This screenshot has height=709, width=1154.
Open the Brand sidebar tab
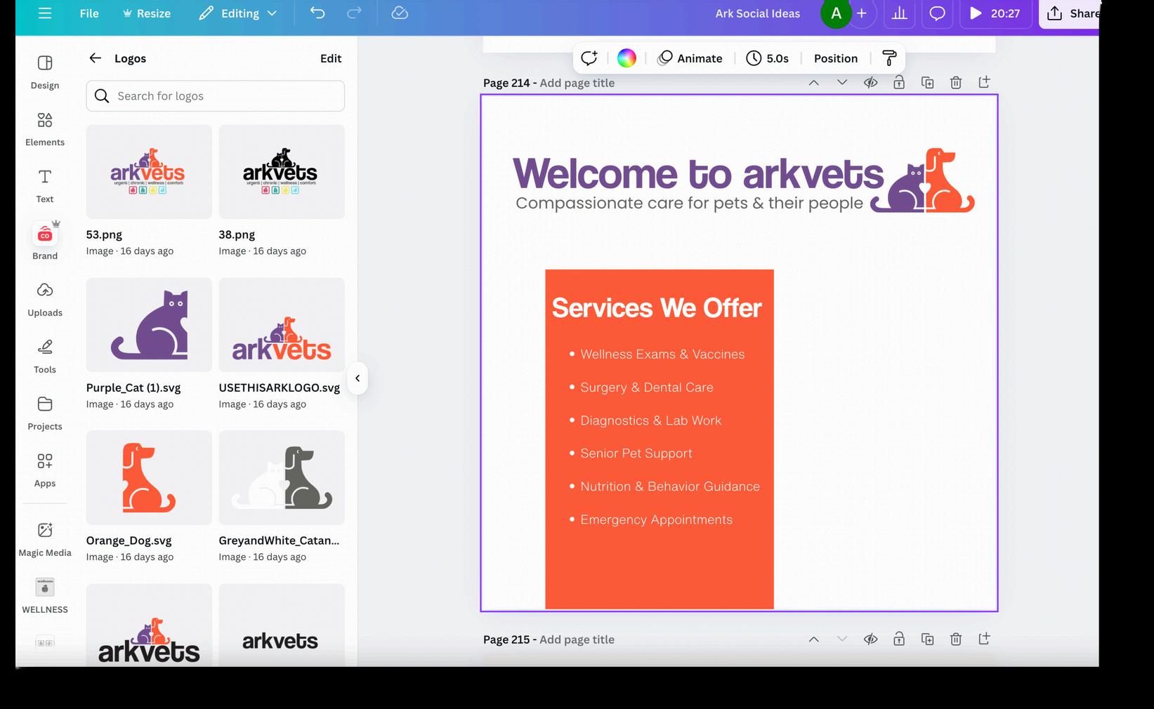coord(45,241)
